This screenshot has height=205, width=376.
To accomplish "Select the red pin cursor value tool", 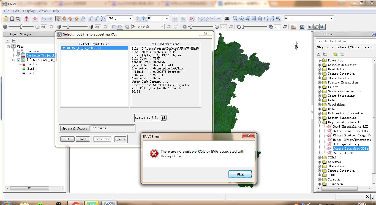I will 26,18.
